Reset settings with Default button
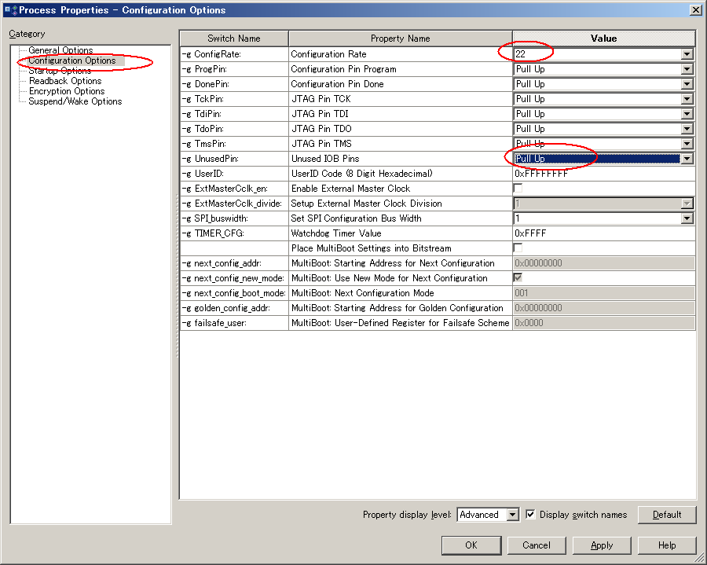This screenshot has height=565, width=707. coord(666,515)
